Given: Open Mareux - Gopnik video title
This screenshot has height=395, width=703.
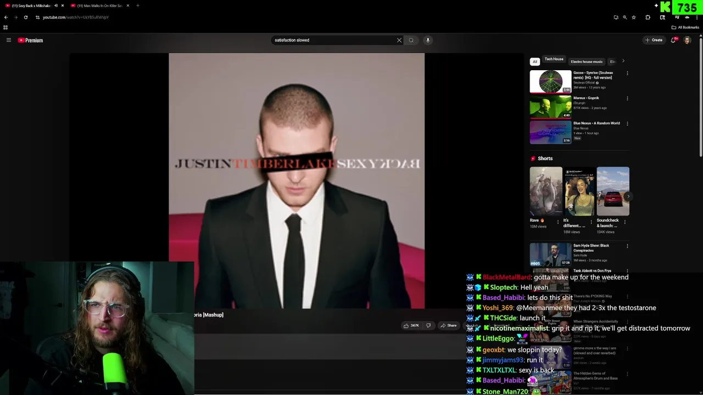Looking at the screenshot, I should click(x=586, y=98).
